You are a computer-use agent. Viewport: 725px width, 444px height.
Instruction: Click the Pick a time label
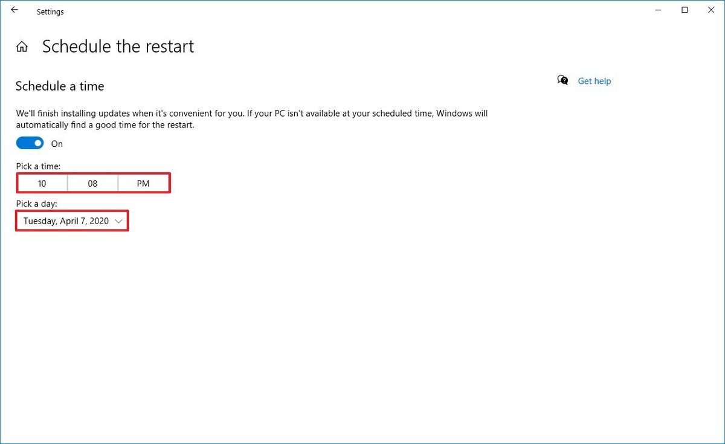click(38, 166)
